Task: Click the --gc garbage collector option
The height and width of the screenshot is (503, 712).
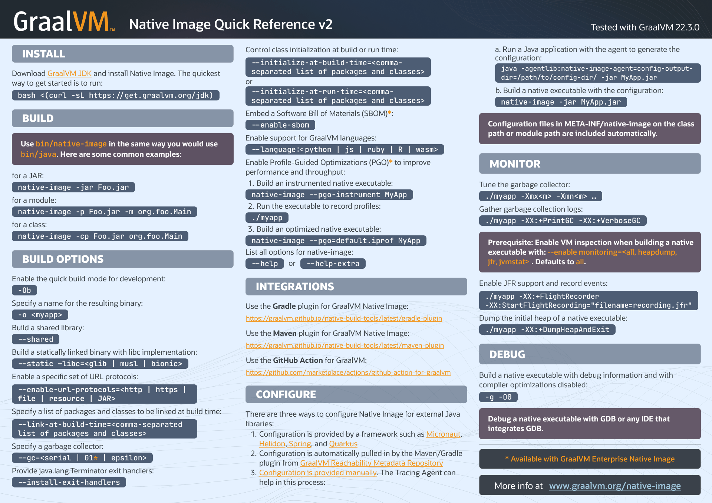Action: pyautogui.click(x=82, y=458)
